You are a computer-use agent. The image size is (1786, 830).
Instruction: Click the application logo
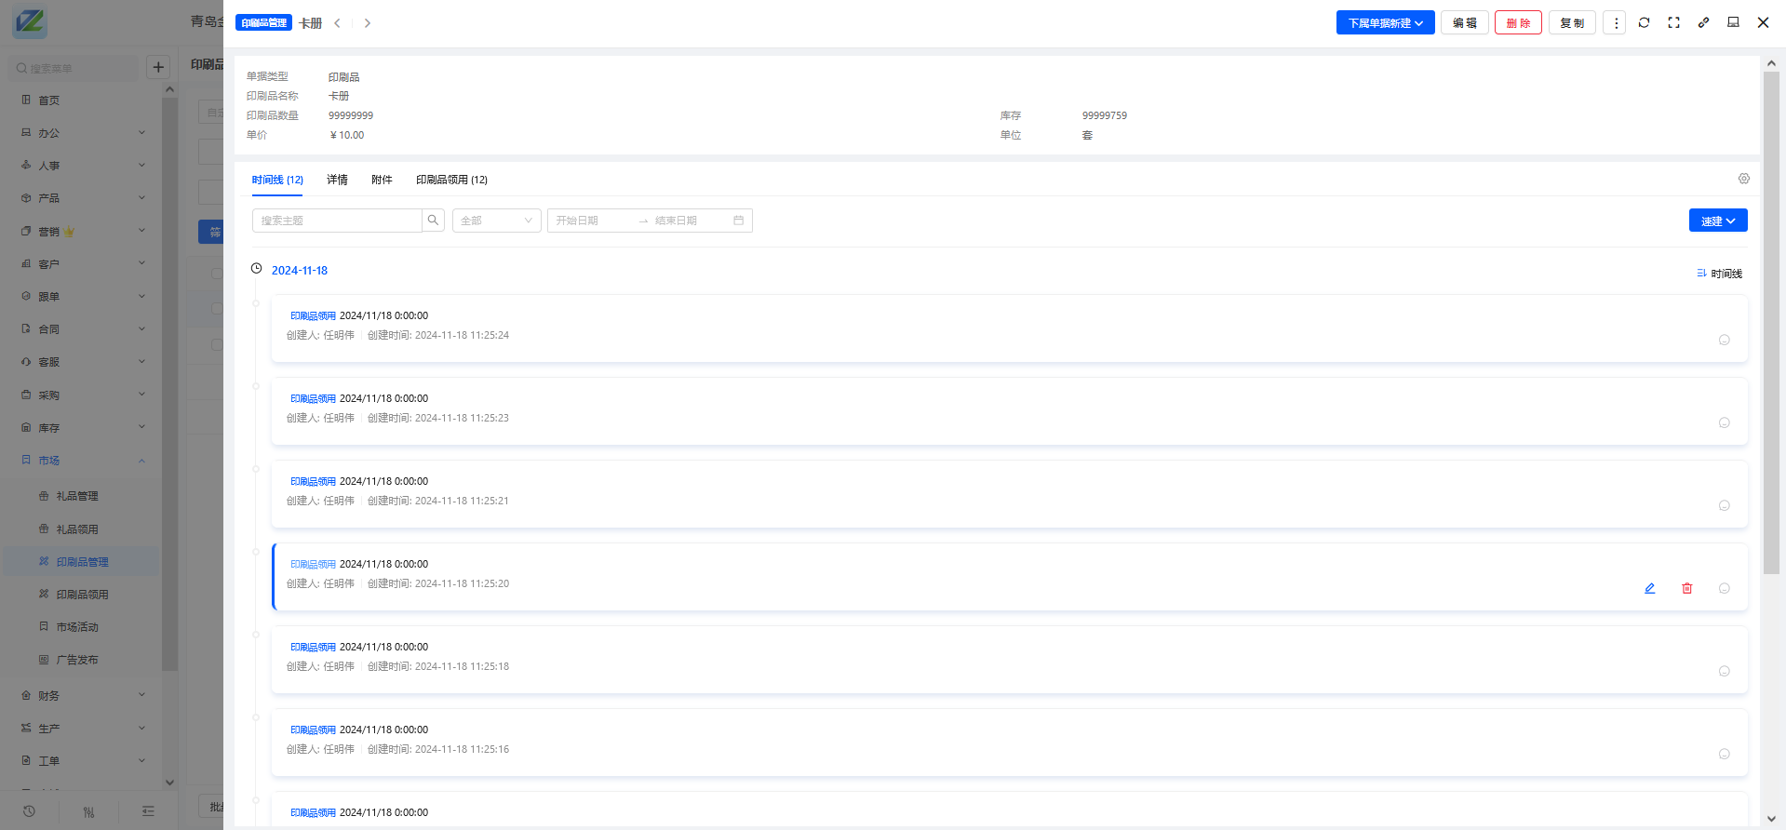click(30, 22)
